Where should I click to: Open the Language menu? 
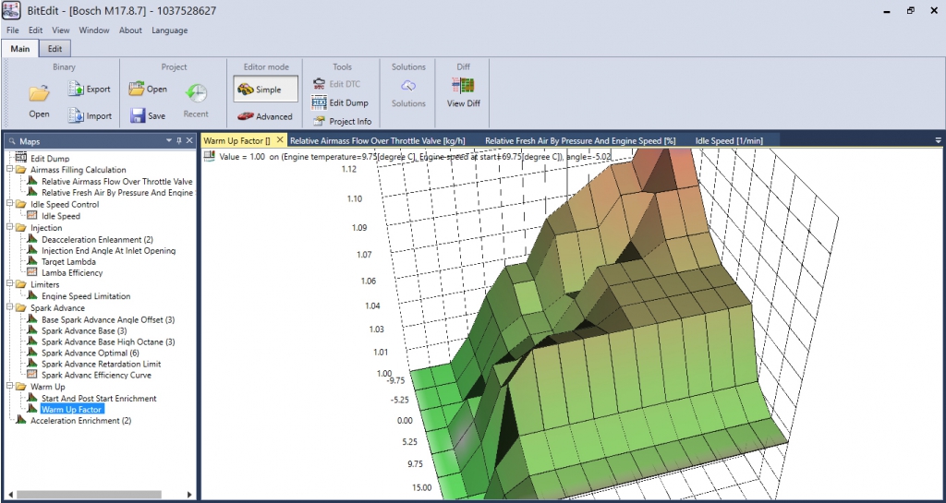[170, 30]
